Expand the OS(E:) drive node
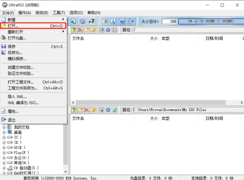The height and width of the screenshot is (180, 244). click(x=4, y=148)
